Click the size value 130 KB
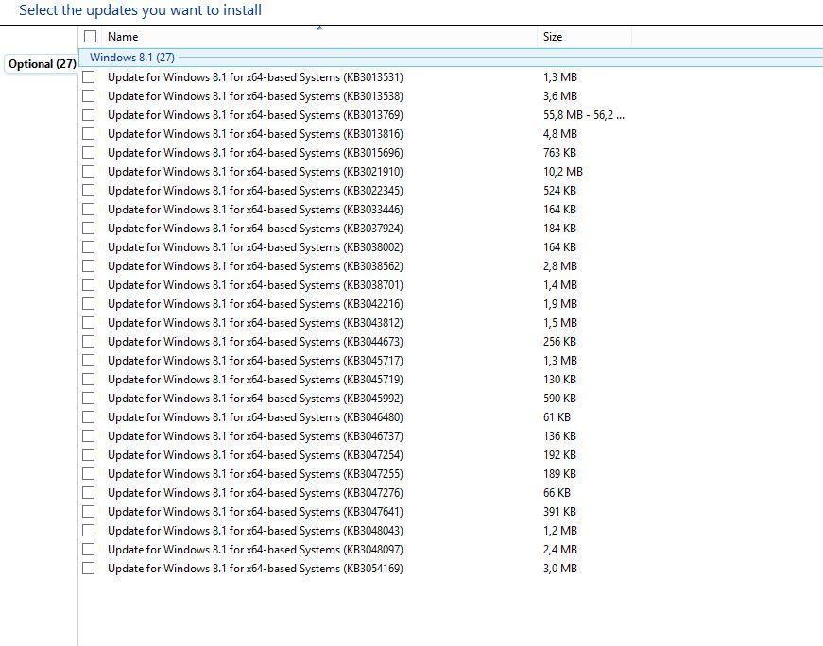823x646 pixels. [x=559, y=380]
